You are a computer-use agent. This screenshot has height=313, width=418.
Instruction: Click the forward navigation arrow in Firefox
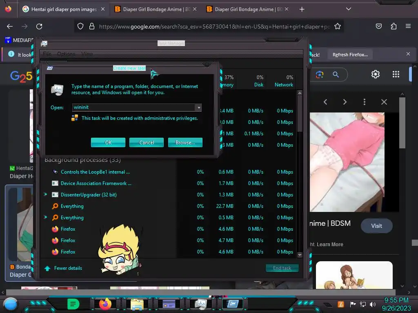coord(24,26)
